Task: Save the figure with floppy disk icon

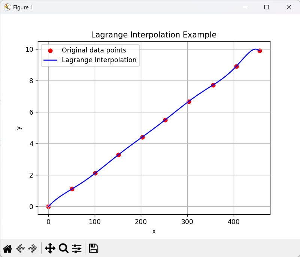Action: tap(94, 248)
